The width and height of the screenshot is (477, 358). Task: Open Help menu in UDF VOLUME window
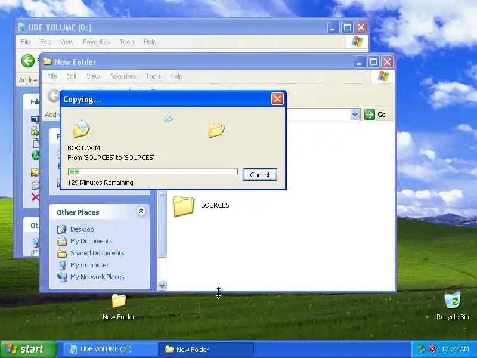coord(150,42)
